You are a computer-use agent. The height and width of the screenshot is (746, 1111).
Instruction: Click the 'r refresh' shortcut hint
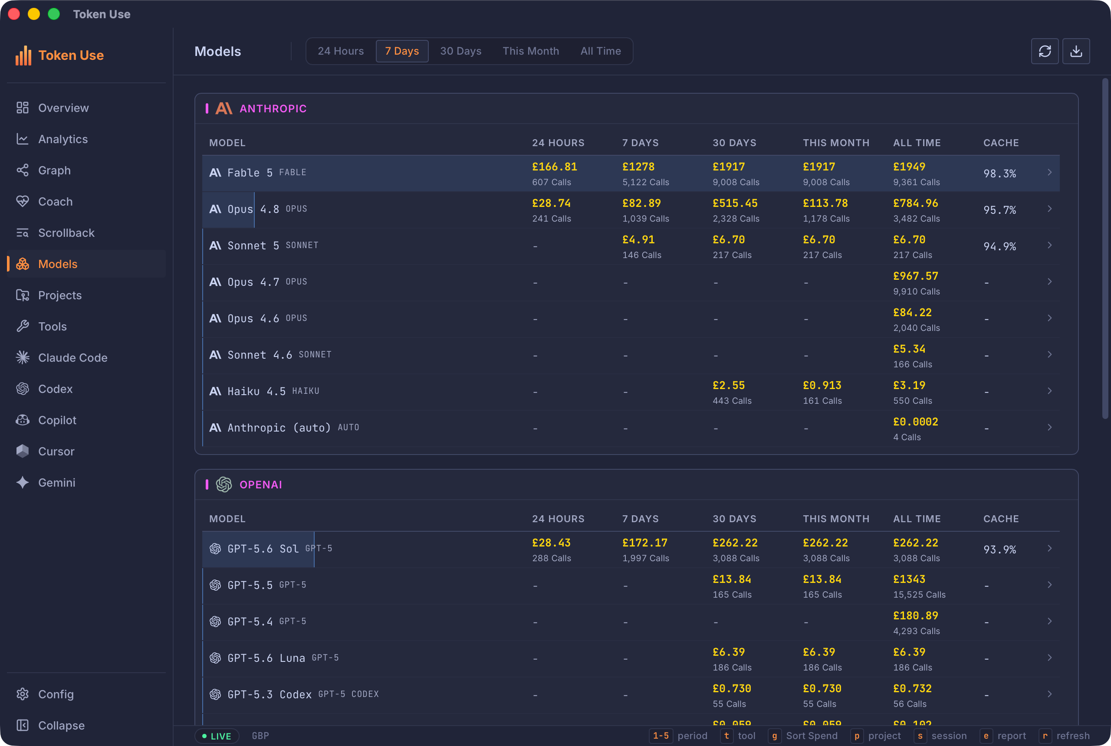[1065, 736]
